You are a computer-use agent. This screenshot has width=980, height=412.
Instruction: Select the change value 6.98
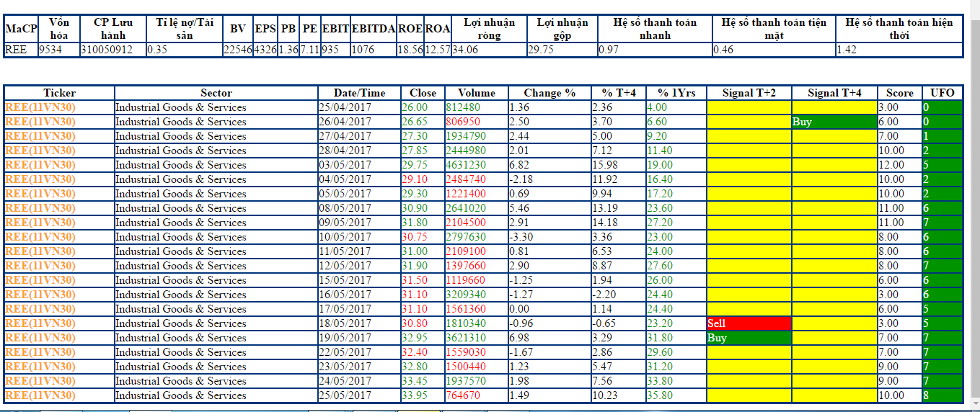coord(519,338)
